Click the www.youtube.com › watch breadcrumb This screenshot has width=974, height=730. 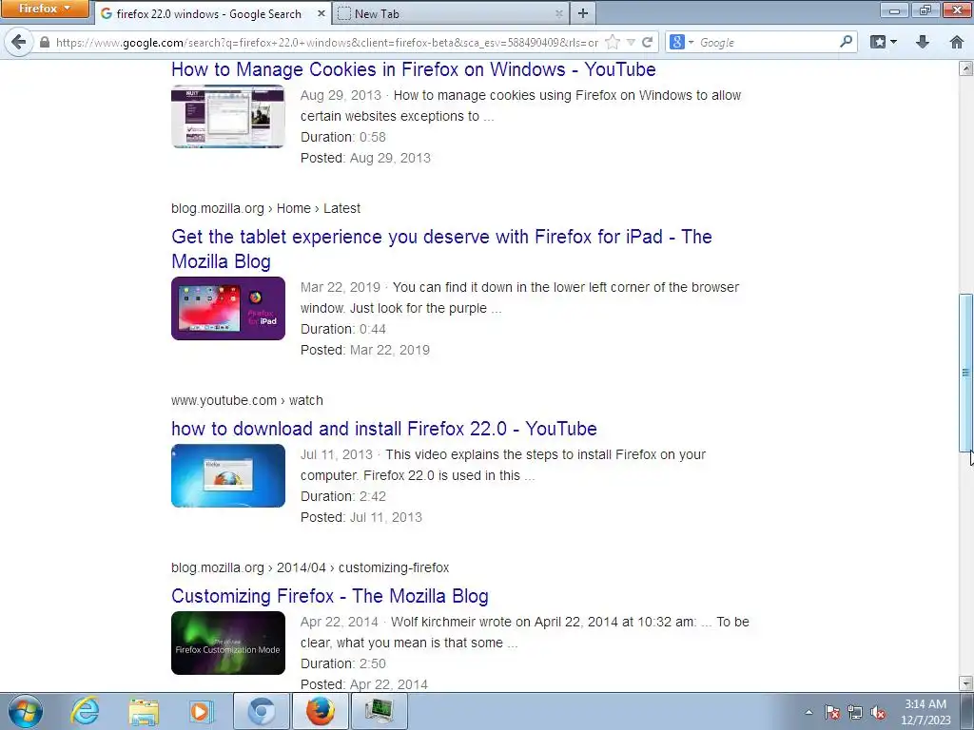tap(247, 400)
